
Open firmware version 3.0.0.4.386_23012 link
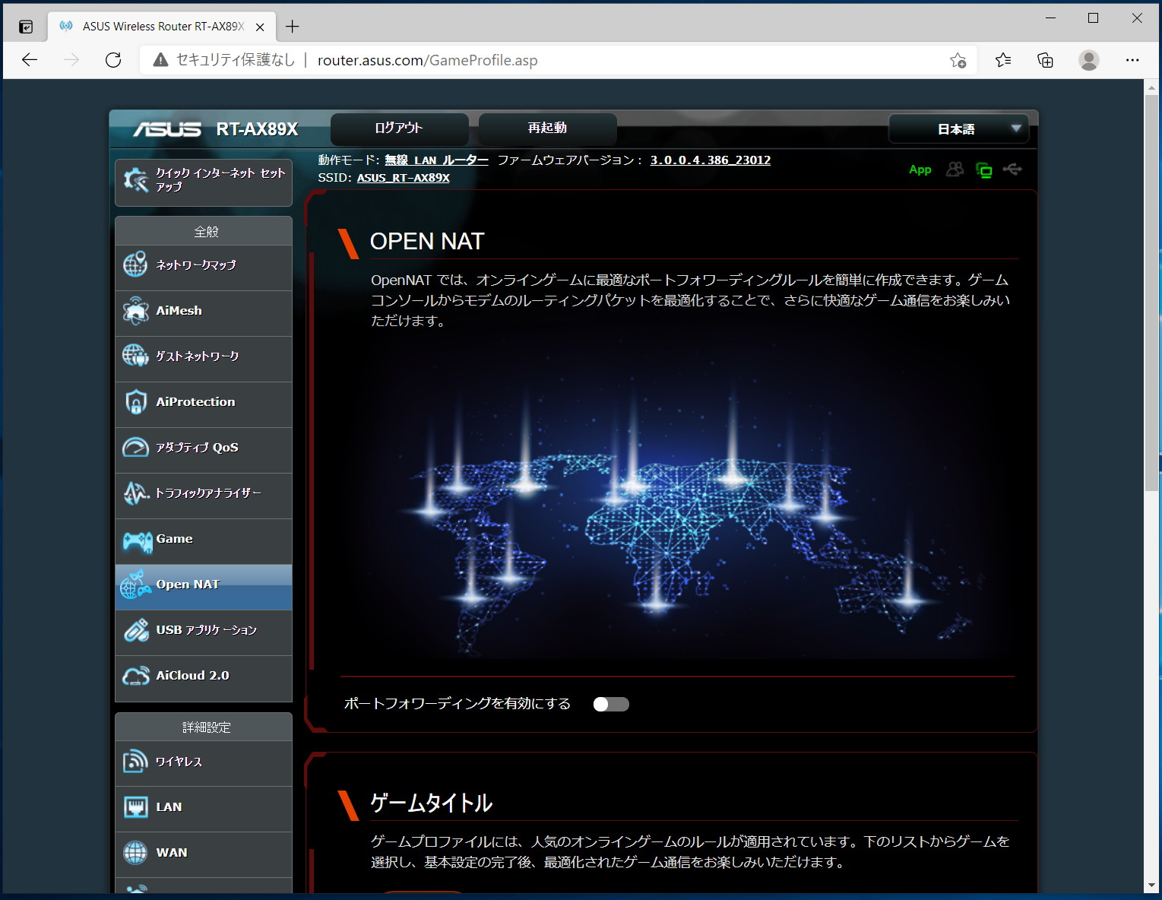pyautogui.click(x=711, y=160)
